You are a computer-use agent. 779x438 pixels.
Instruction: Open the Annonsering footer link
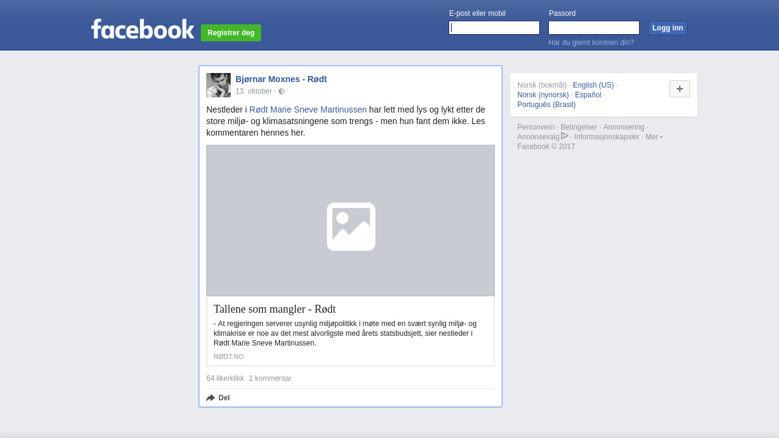click(x=624, y=127)
